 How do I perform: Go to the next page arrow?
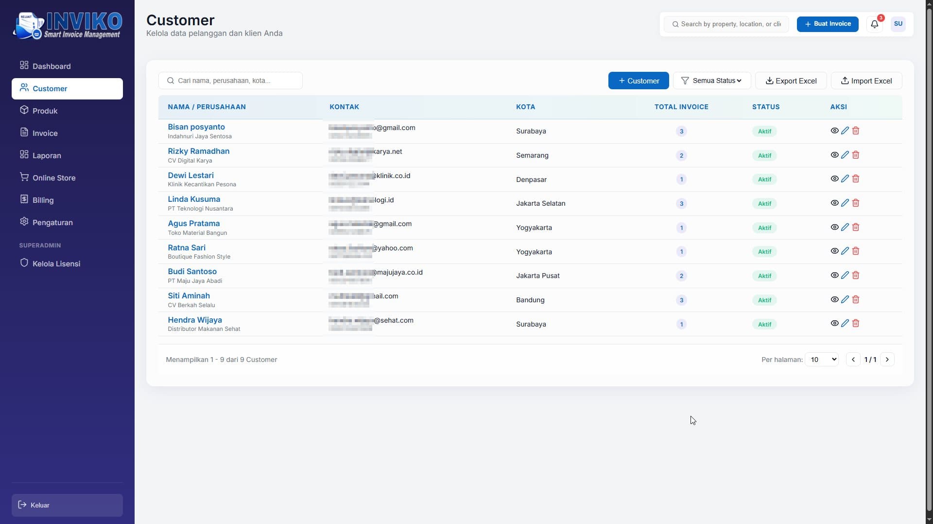[x=887, y=360]
